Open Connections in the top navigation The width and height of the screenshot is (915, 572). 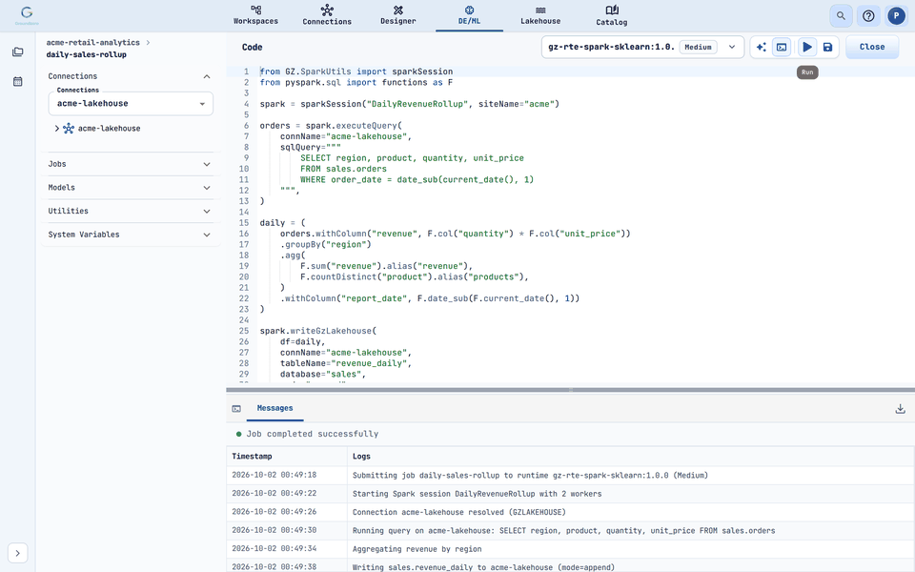(327, 16)
